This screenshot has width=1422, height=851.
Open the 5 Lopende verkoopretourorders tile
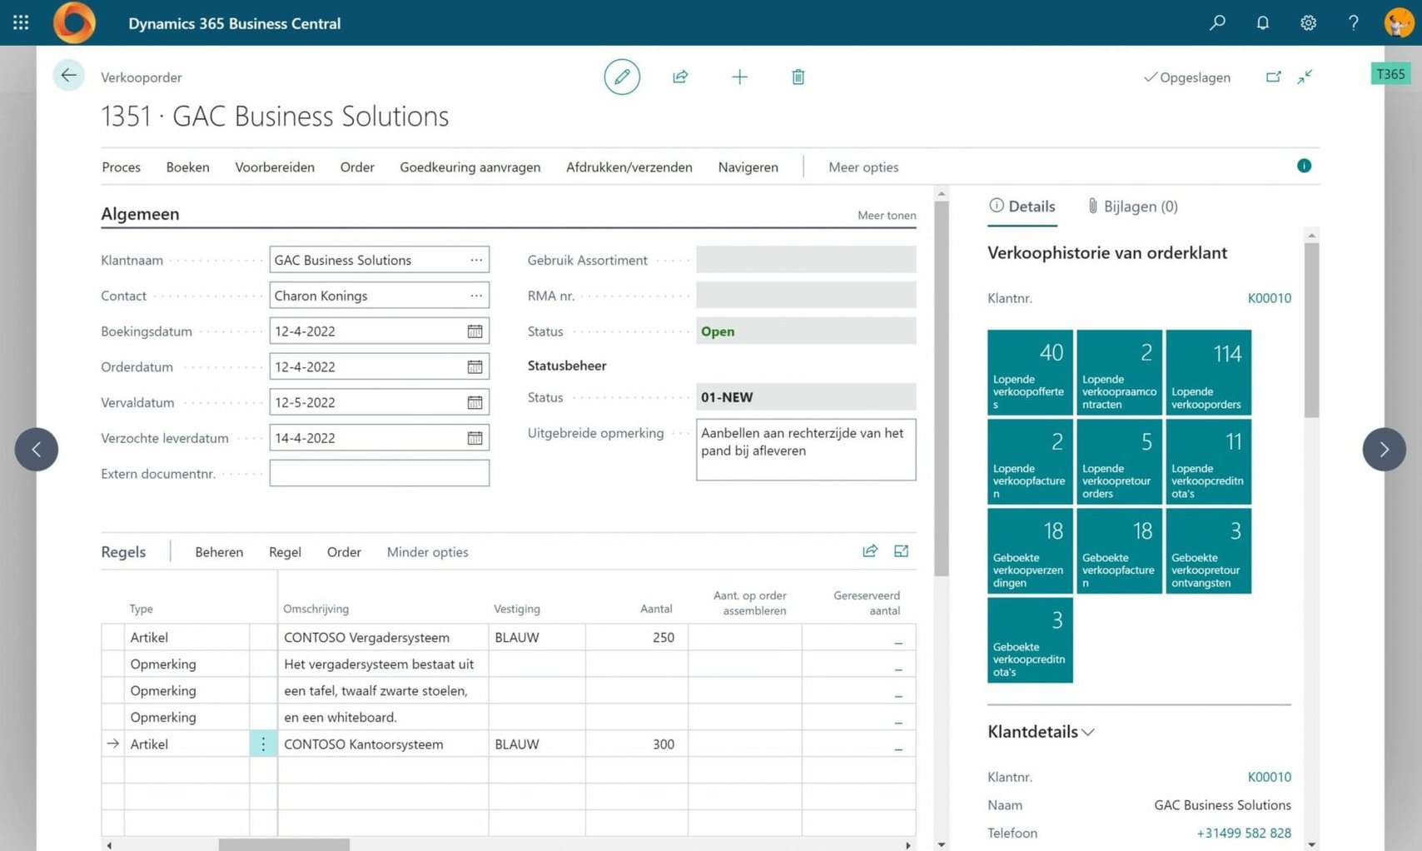point(1119,461)
